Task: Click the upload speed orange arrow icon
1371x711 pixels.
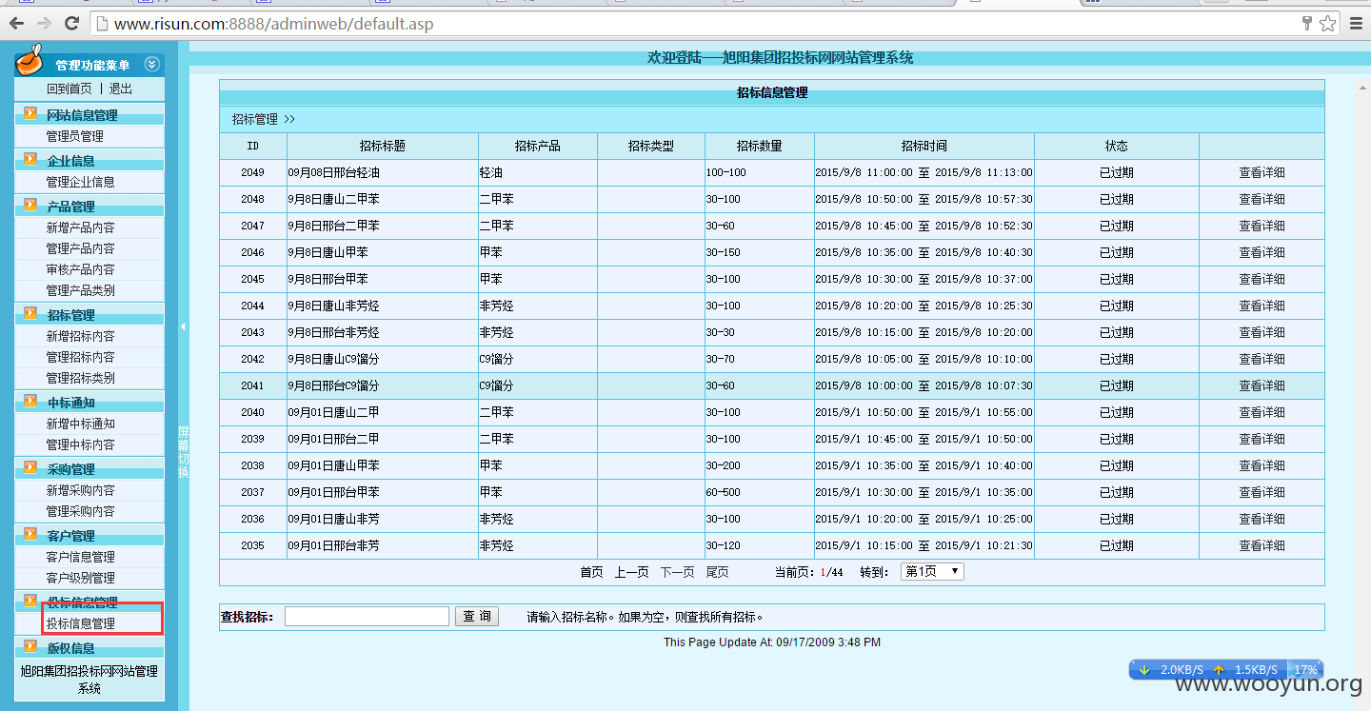Action: point(1219,670)
